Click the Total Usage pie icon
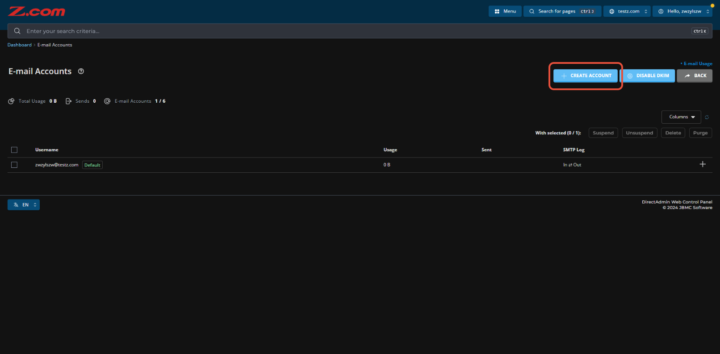 click(11, 101)
